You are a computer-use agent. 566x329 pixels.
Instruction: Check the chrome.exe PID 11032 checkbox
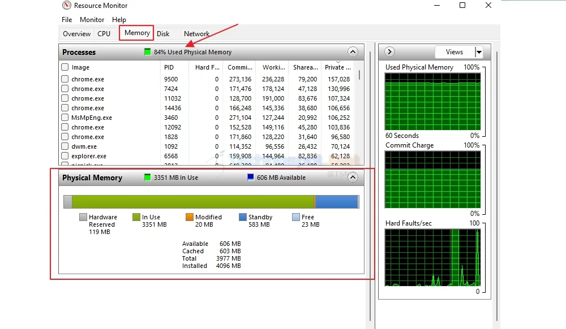pos(65,98)
